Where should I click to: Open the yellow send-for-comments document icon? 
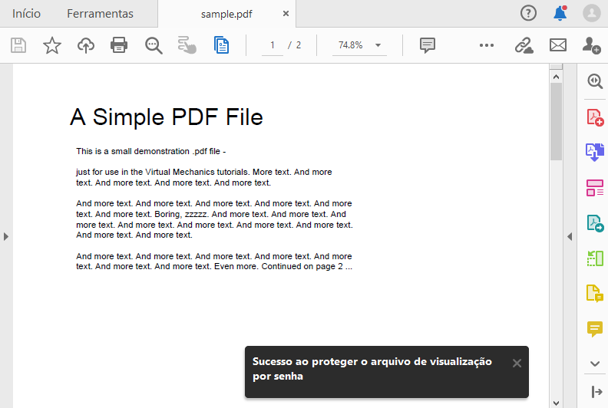pos(595,293)
